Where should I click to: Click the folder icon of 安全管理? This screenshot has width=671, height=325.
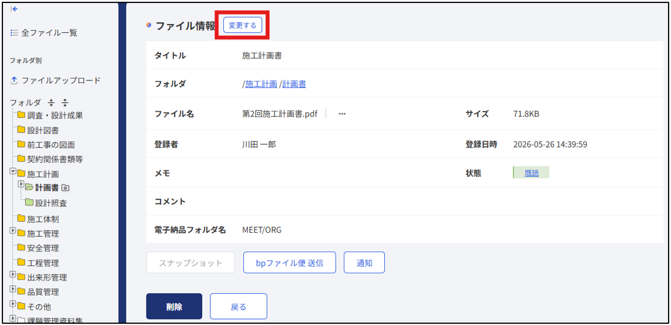tap(21, 248)
